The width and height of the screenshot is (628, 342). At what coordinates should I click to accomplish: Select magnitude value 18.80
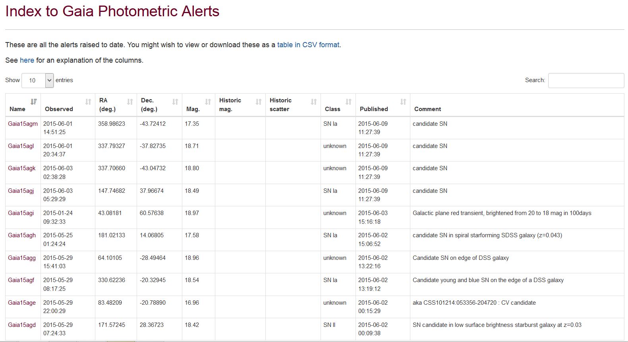pos(192,168)
